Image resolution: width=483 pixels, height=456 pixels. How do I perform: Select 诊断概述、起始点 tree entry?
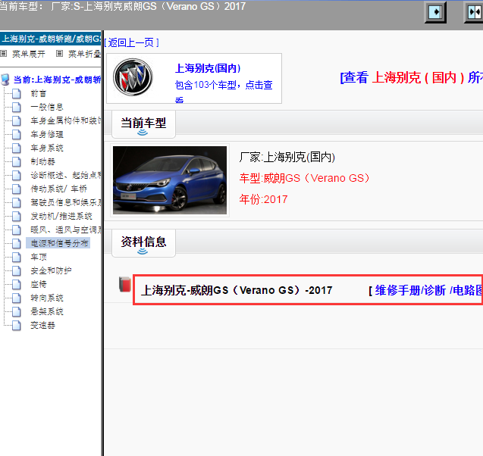coord(65,175)
